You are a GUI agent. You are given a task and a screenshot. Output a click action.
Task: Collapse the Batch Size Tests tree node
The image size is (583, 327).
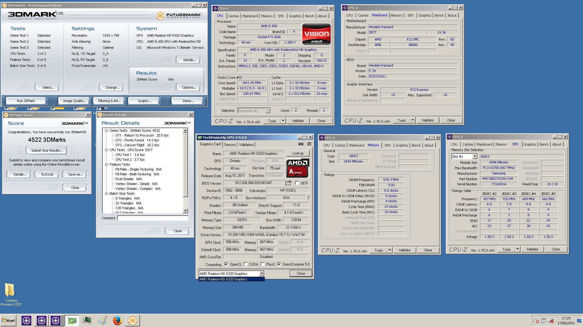pyautogui.click(x=107, y=193)
